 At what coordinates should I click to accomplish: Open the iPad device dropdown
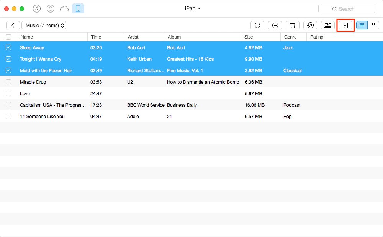pos(193,8)
